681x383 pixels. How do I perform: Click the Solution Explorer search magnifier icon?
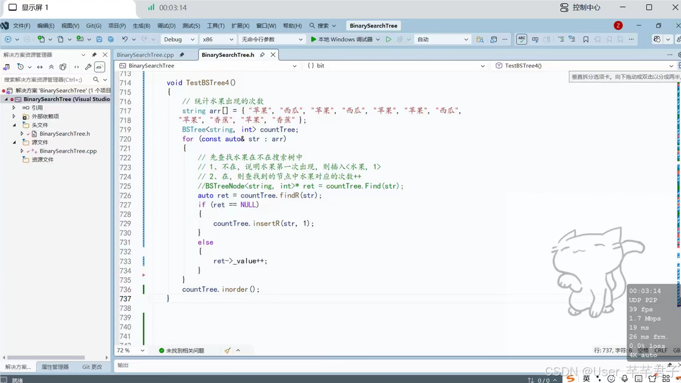pos(96,80)
